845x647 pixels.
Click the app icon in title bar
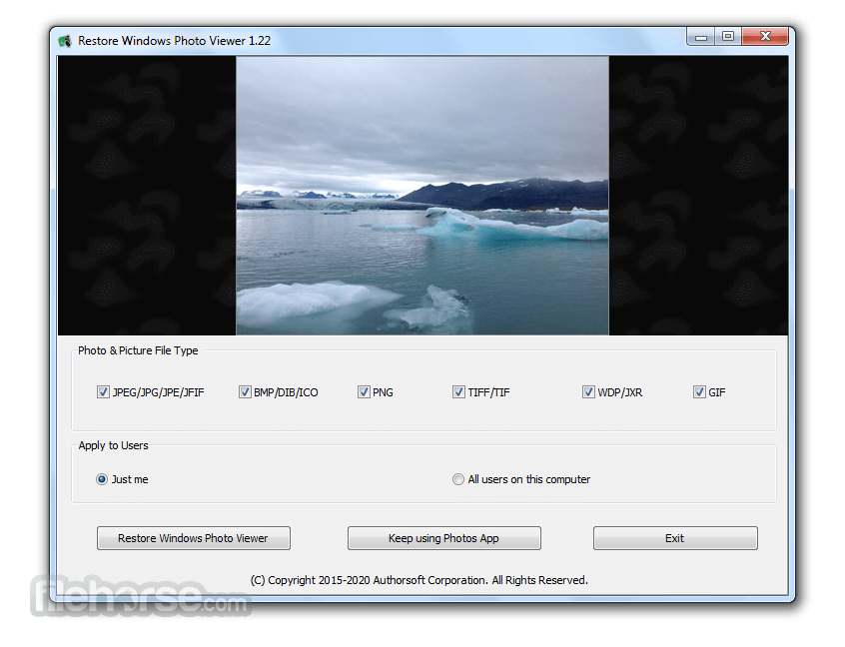click(65, 41)
